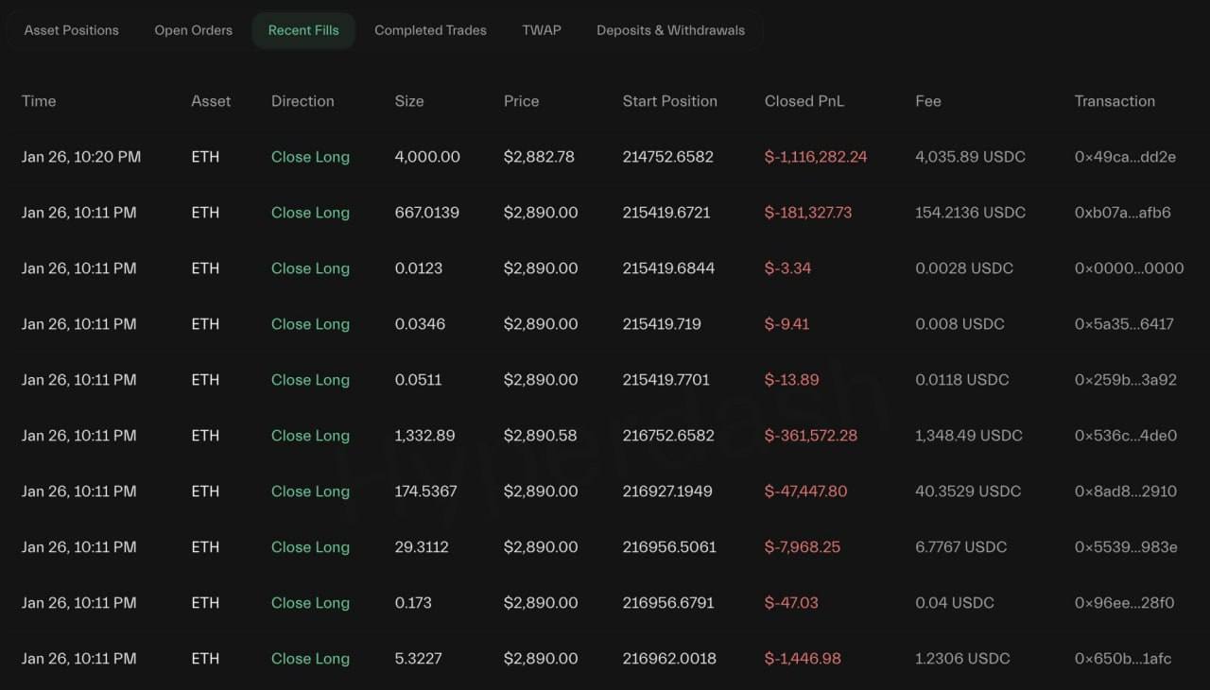Screen dimensions: 1210x690
Task: Open the TWAP tab
Action: [x=542, y=30]
